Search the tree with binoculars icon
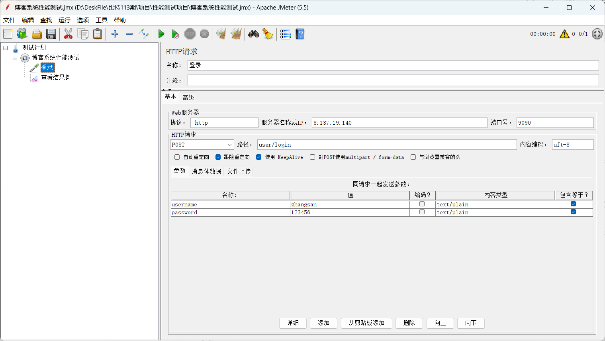 point(254,34)
